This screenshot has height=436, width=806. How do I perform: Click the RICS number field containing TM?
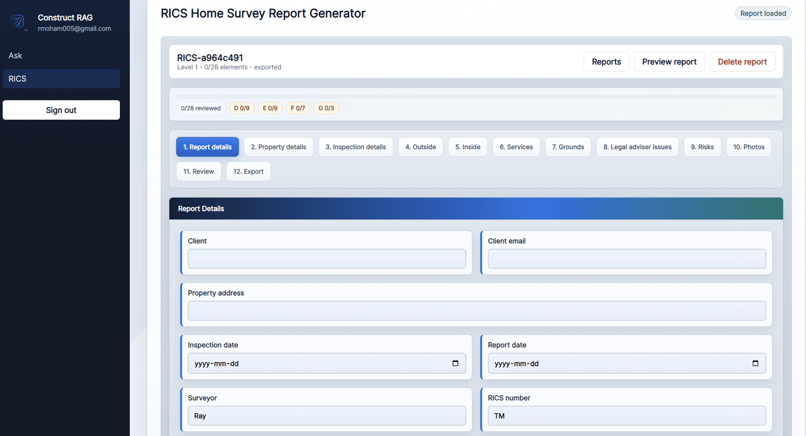tap(627, 416)
